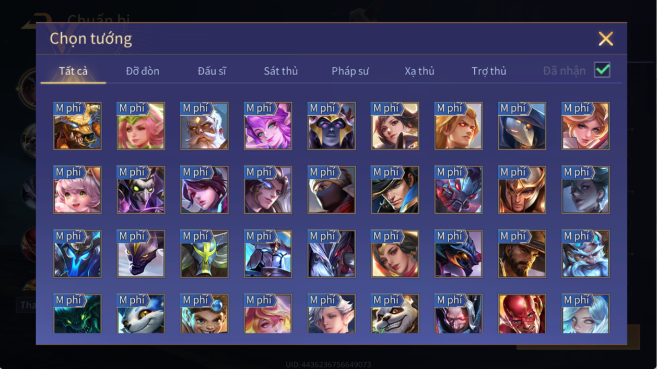Image resolution: width=657 pixels, height=369 pixels.
Task: Pick the plague doctor masked hero
Action: point(522,126)
